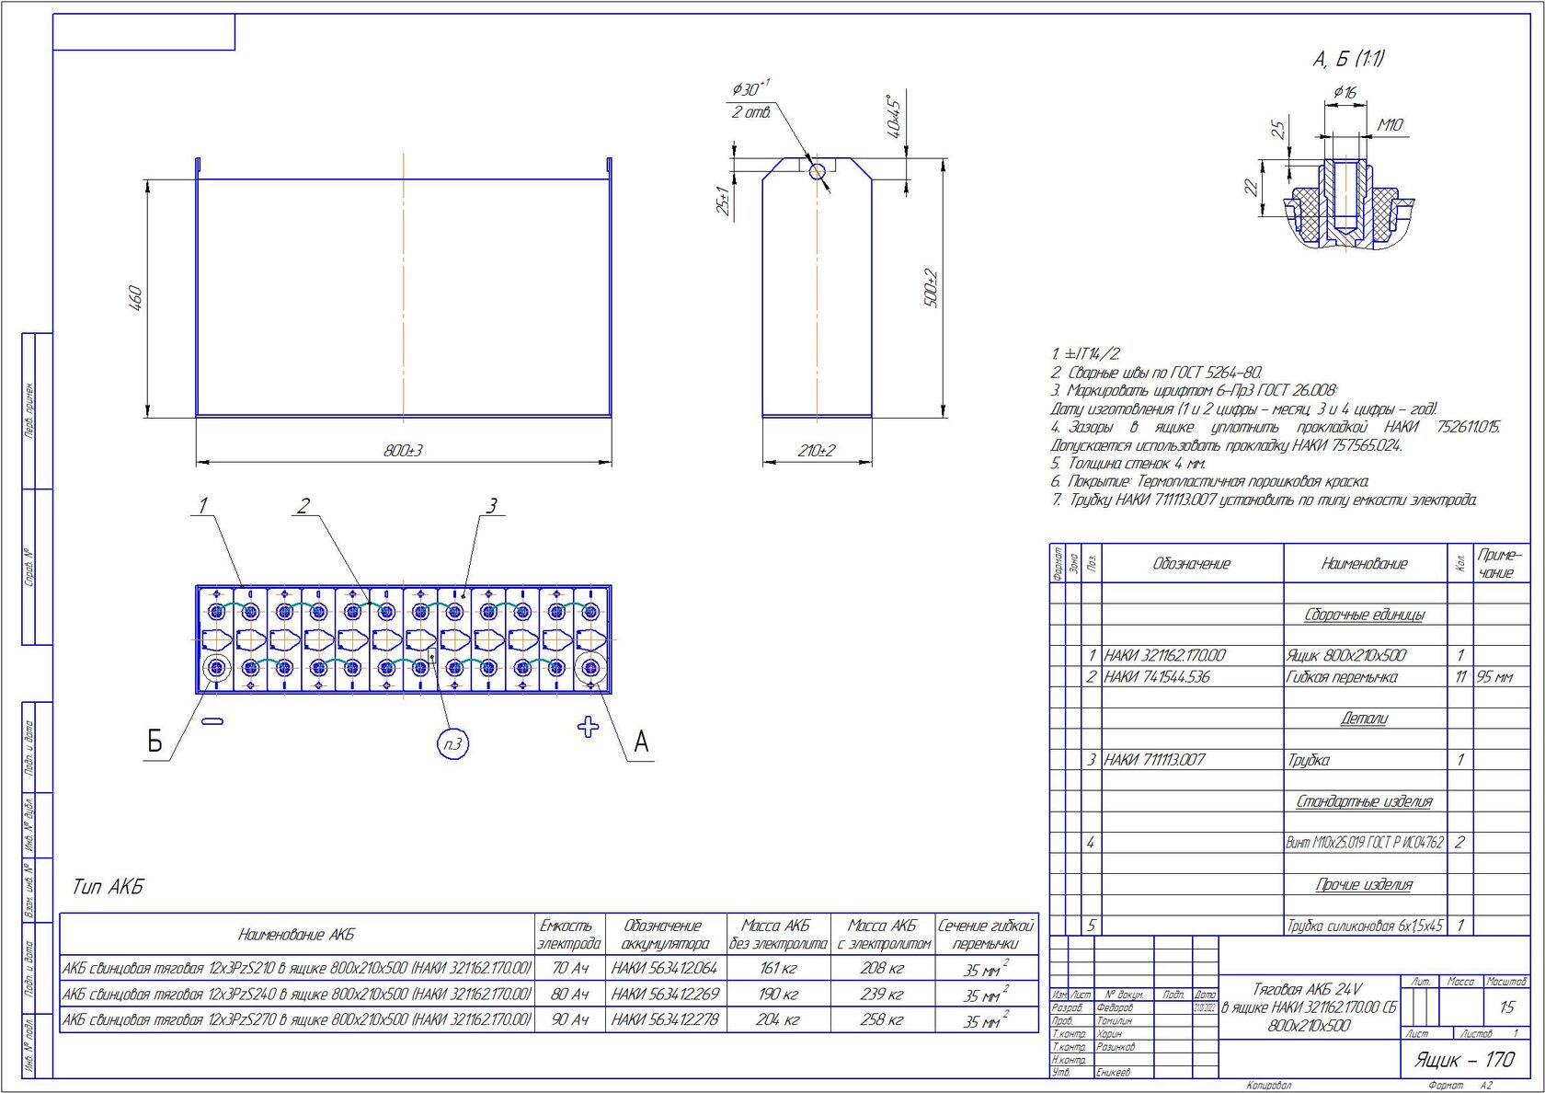
Task: Click 'НАКИ 563412.064' designation cell
Action: pyautogui.click(x=665, y=968)
